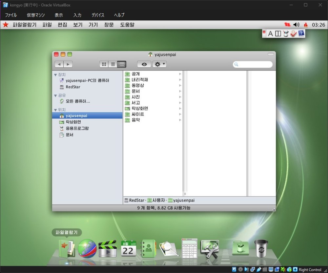This screenshot has height=273, width=328.
Task: Open the 보기 menu
Action: click(x=78, y=25)
